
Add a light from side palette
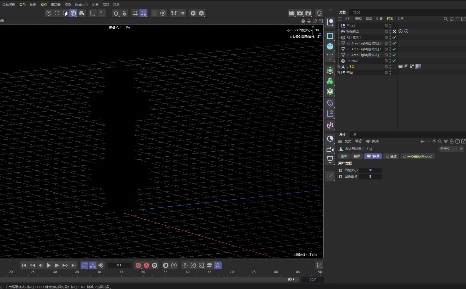click(330, 160)
